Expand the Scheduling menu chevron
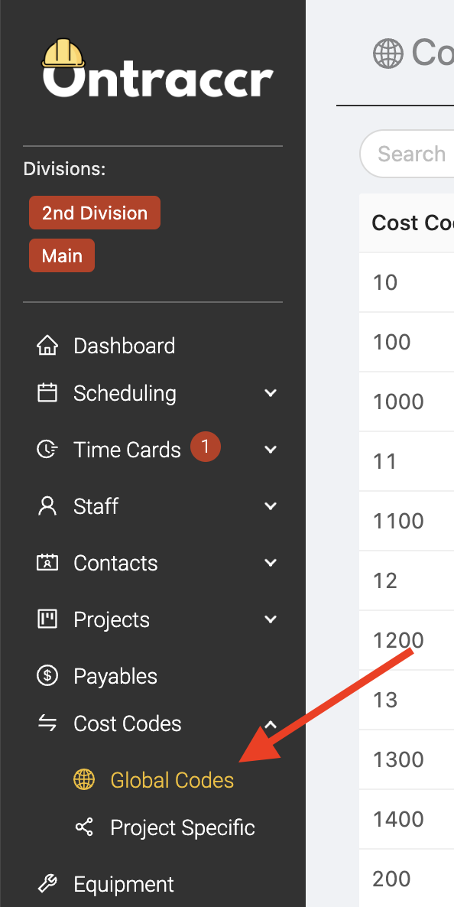The width and height of the screenshot is (454, 907). click(270, 393)
